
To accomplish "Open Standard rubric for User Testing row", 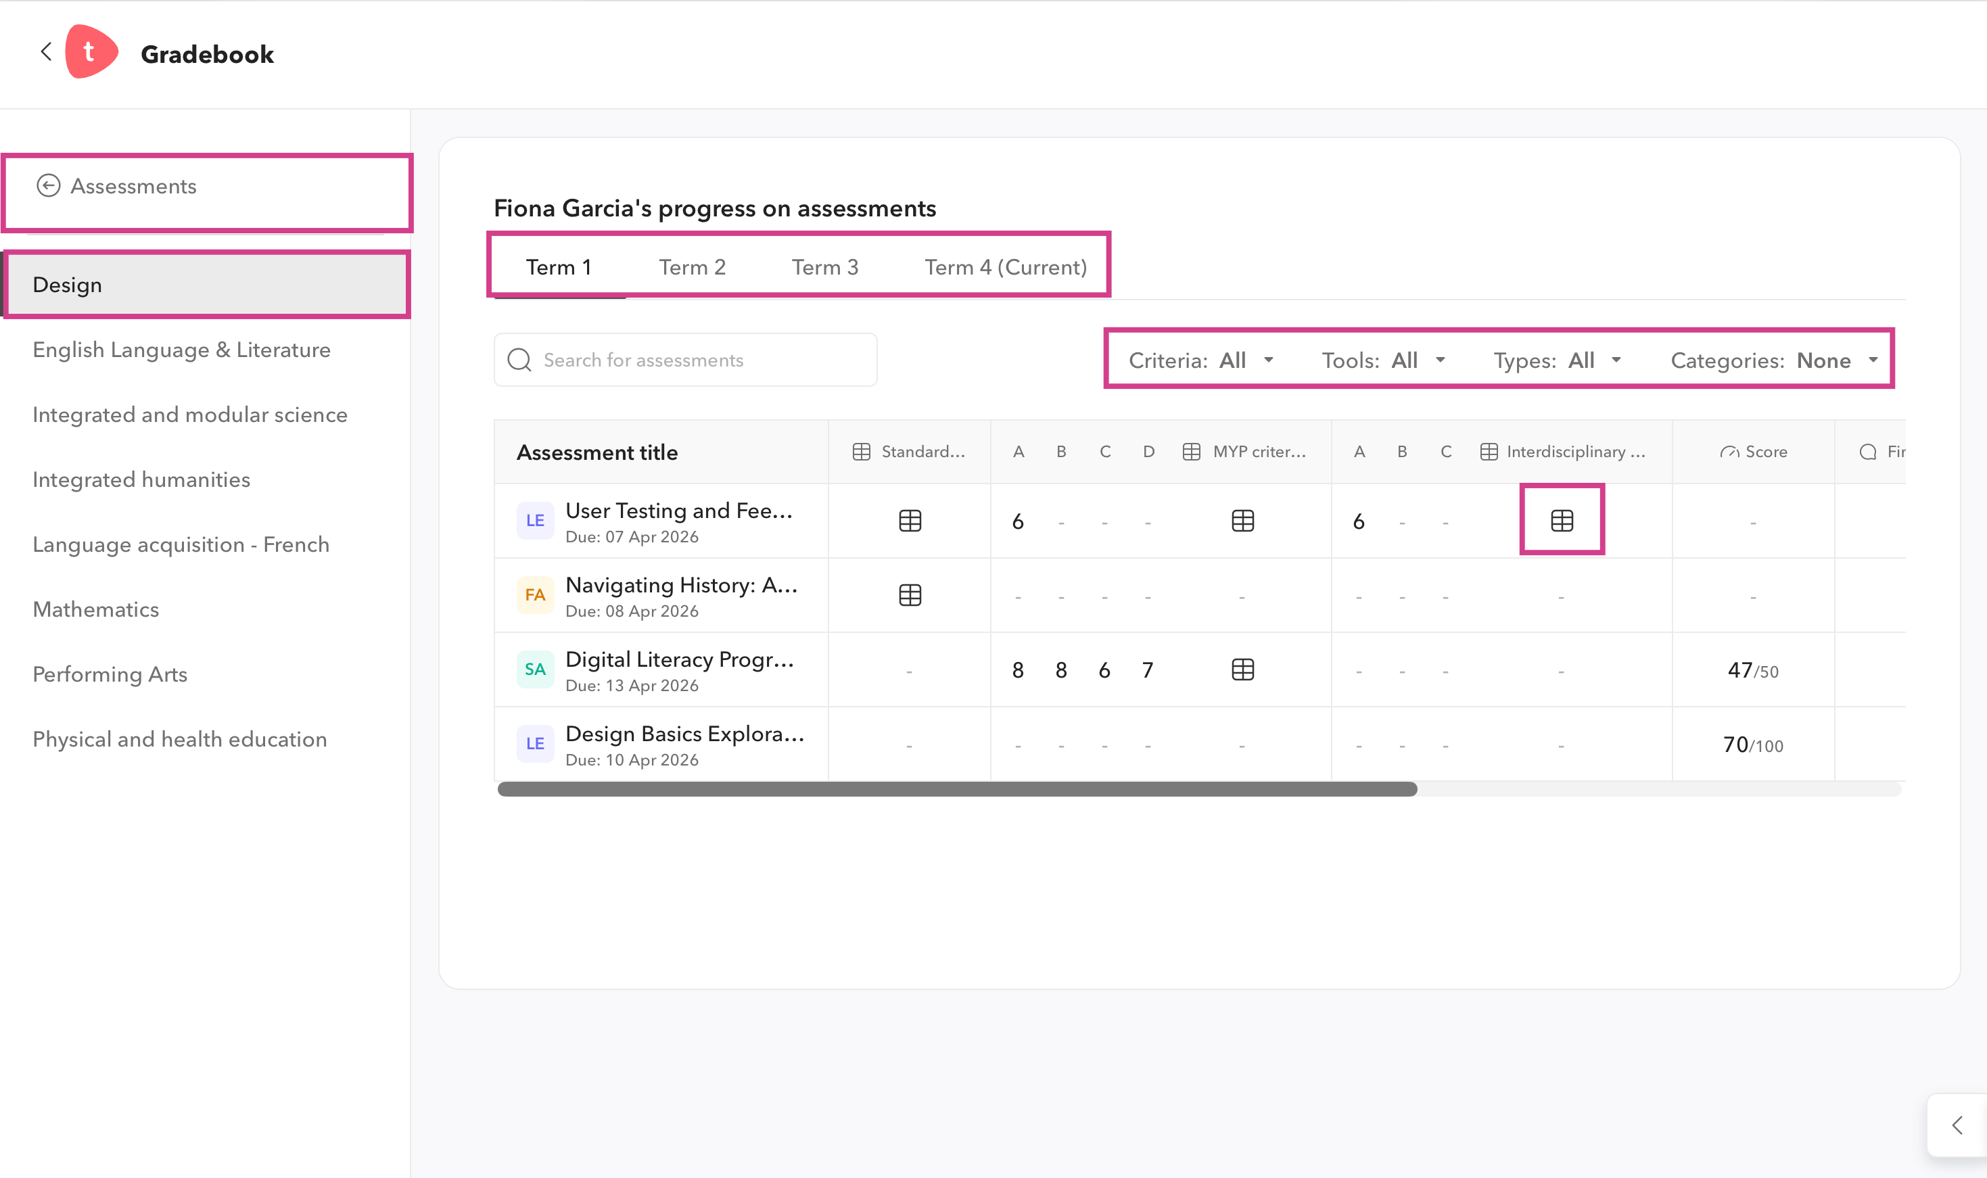I will point(910,521).
